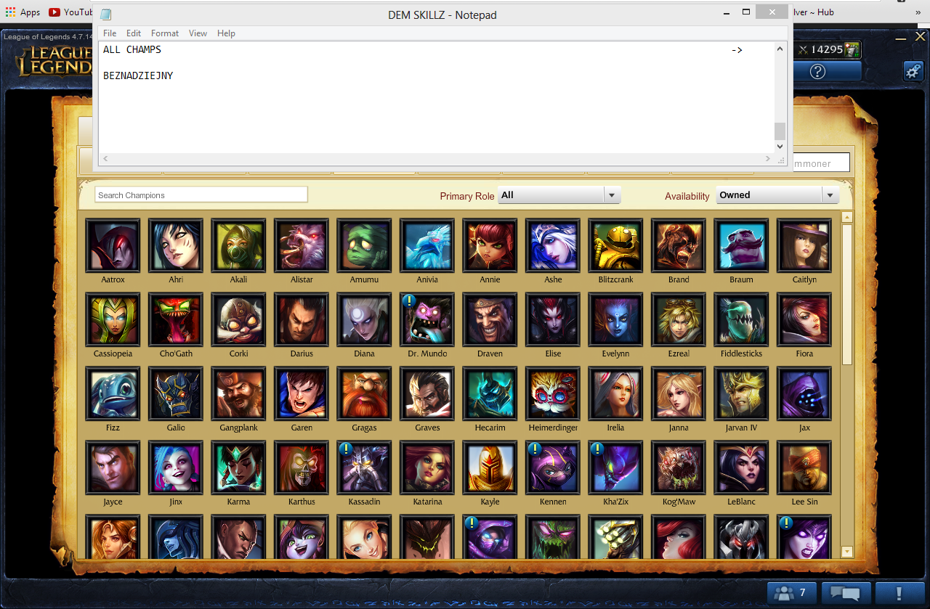Select the Lee Sin champion portrait
This screenshot has height=609, width=930.
pyautogui.click(x=804, y=467)
